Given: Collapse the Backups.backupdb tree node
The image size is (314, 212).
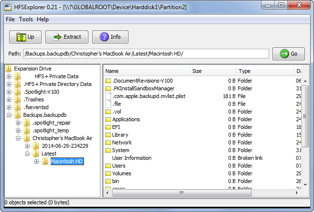Looking at the screenshot, I should (9, 115).
